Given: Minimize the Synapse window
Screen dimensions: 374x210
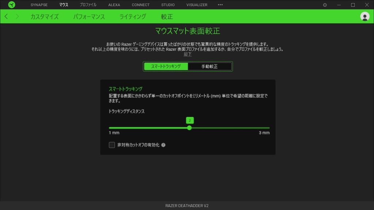Looking at the screenshot, I should coord(339,5).
